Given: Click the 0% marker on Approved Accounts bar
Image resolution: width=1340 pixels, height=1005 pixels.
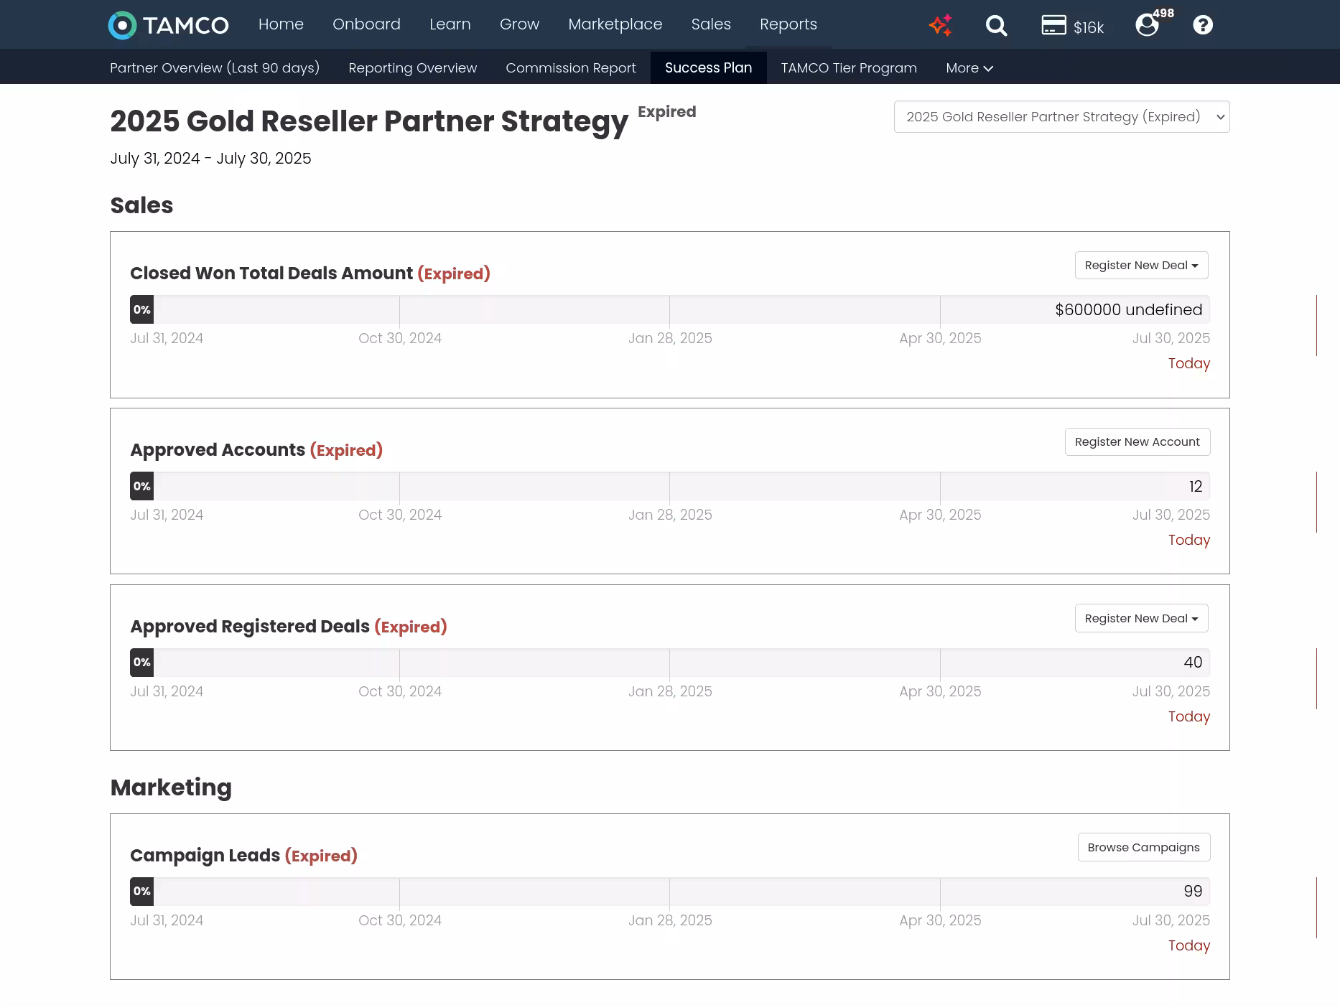Looking at the screenshot, I should pos(141,487).
